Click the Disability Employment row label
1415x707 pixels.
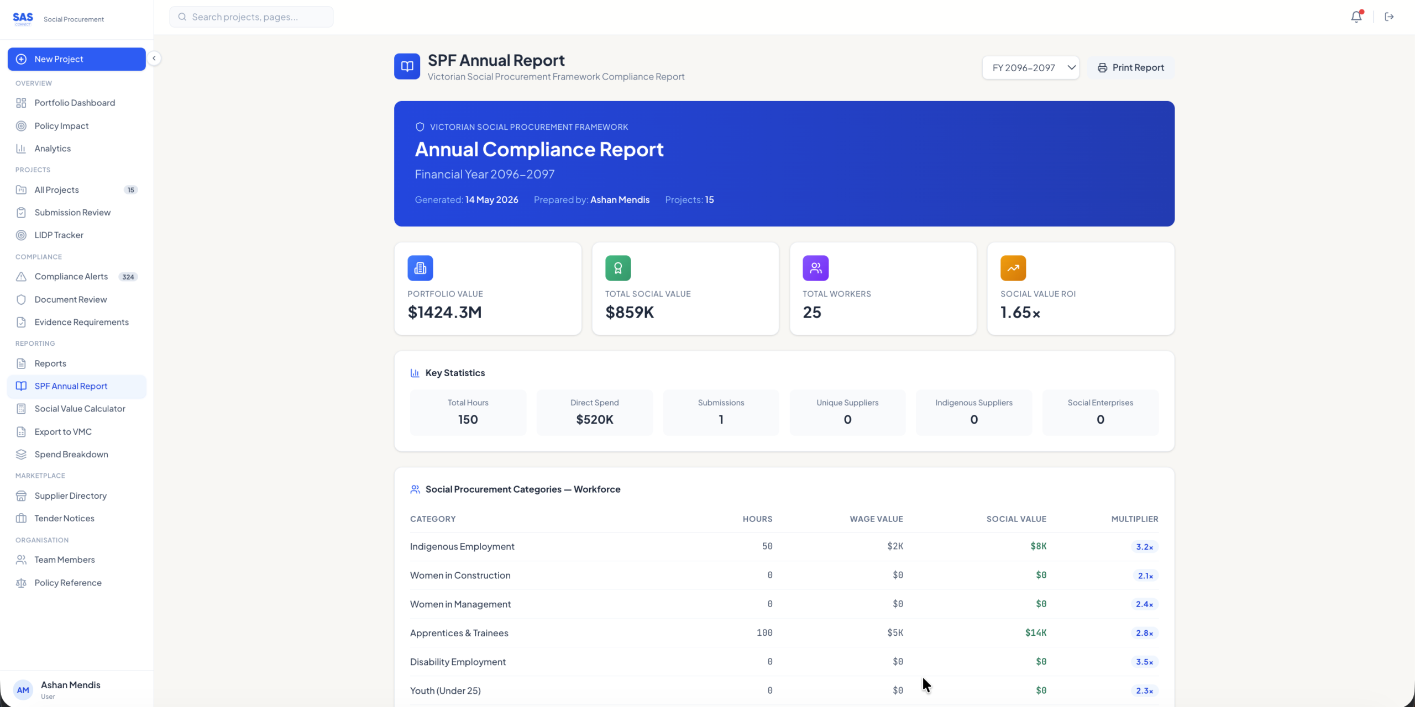(x=458, y=662)
